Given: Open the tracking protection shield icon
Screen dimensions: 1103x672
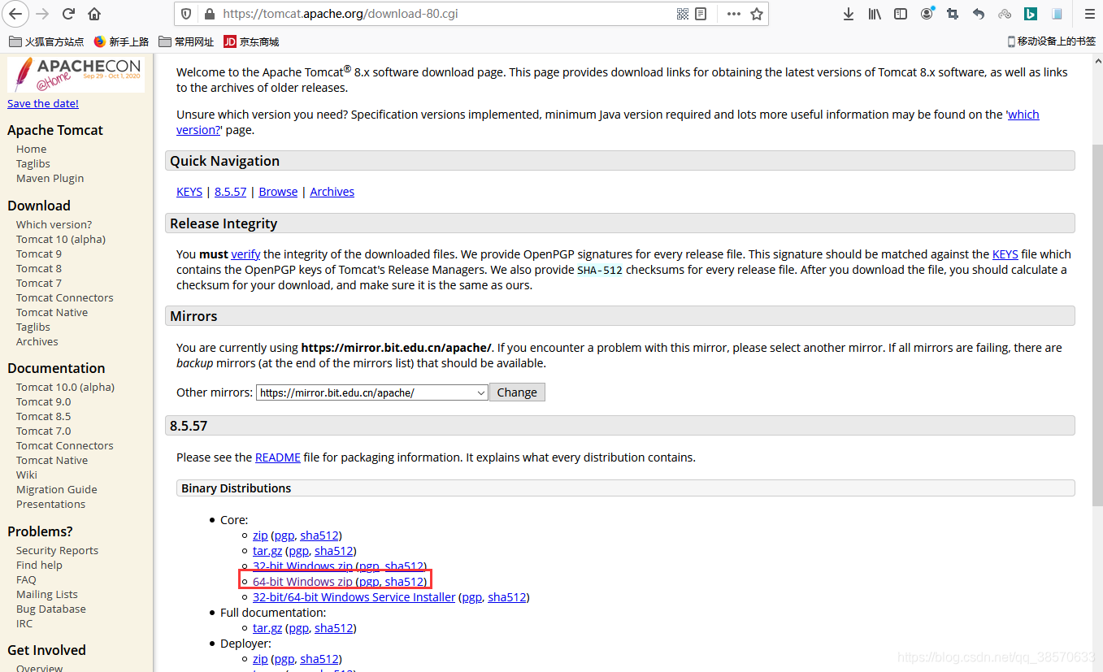Looking at the screenshot, I should [186, 13].
